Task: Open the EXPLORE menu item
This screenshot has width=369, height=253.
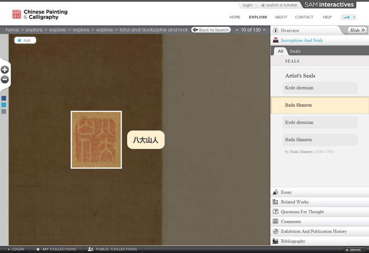Action: click(258, 17)
